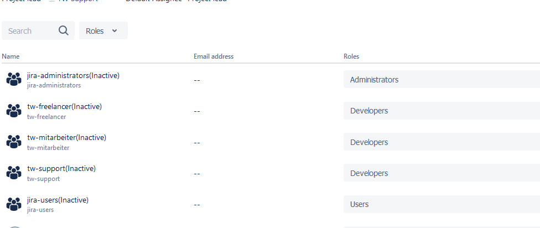540x228 pixels.
Task: Click the tw-mitarbeiter group icon
Action: pos(14,142)
